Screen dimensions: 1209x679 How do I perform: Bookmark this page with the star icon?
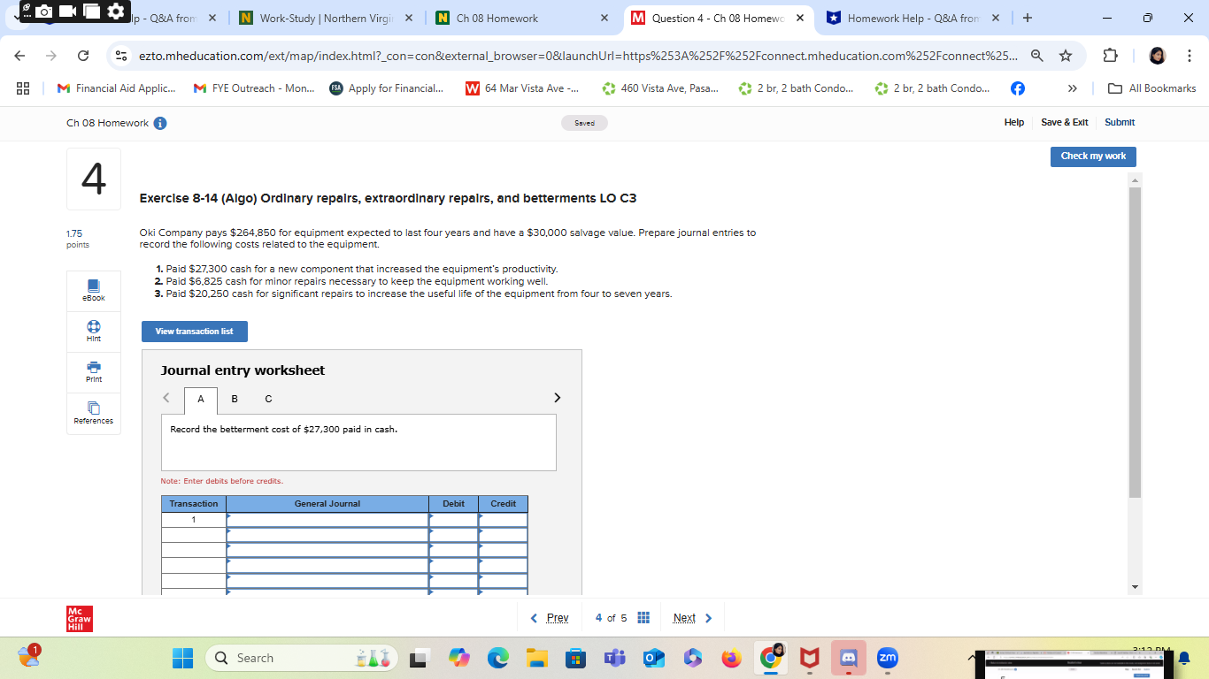click(x=1066, y=56)
